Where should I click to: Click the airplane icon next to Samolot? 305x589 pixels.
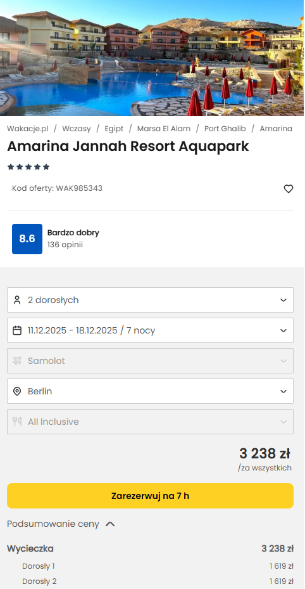coord(17,361)
